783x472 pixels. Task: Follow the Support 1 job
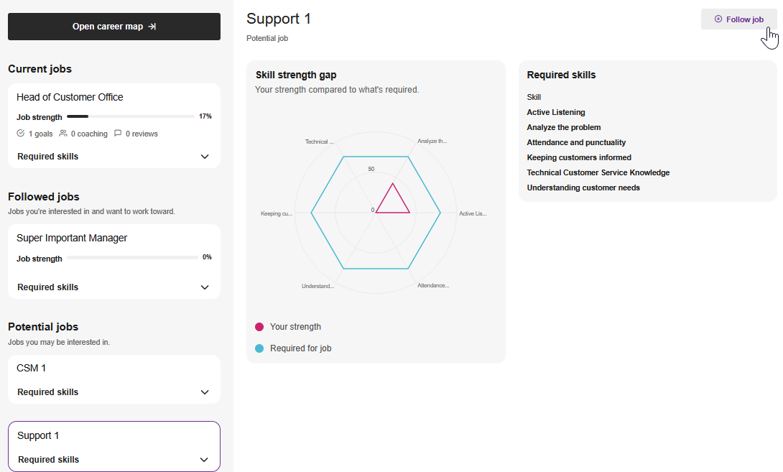click(739, 19)
